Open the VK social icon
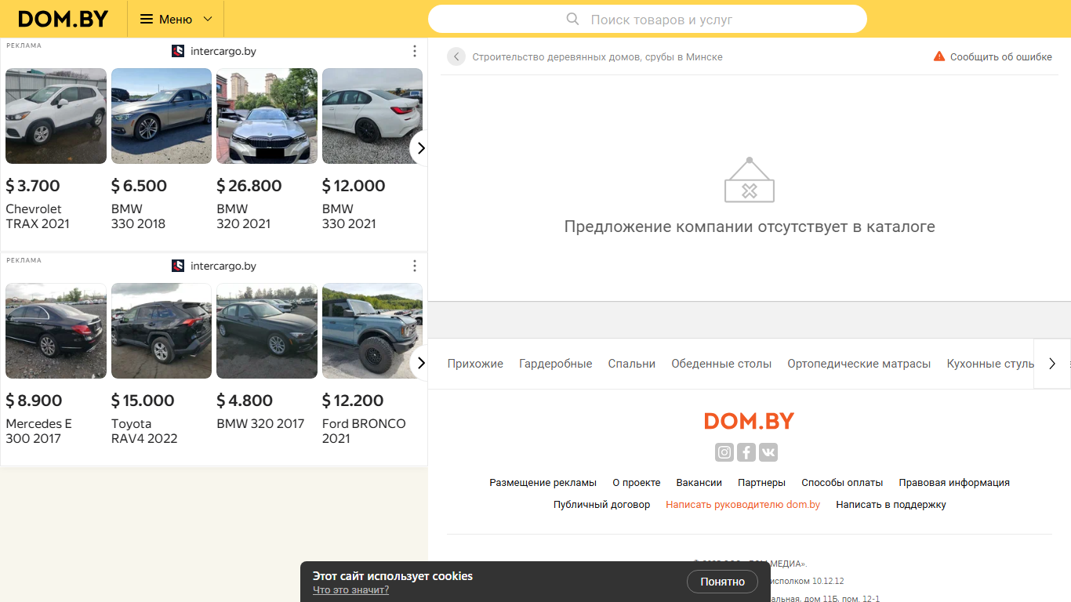The image size is (1071, 602). click(x=768, y=452)
